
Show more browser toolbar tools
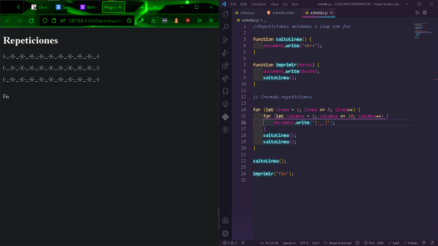pyautogui.click(x=199, y=20)
